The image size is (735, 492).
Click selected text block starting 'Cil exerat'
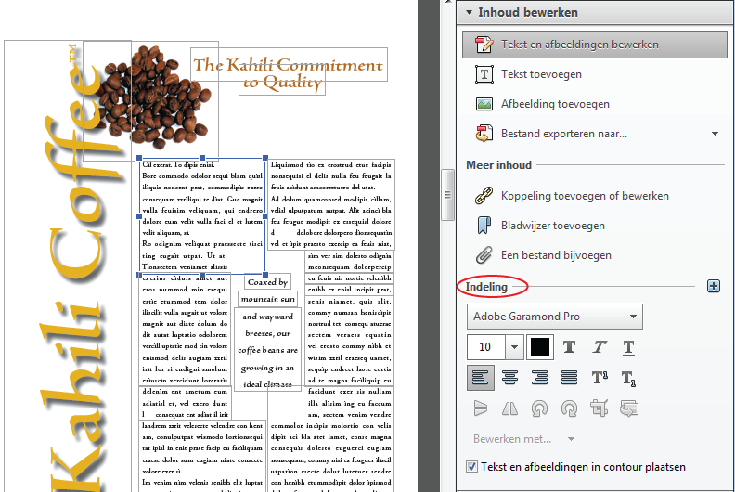coord(202,215)
